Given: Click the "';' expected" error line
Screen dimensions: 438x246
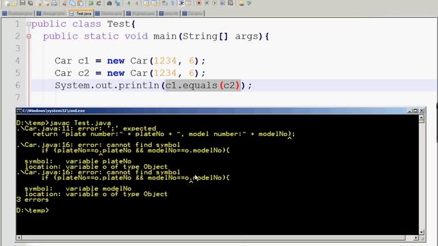Looking at the screenshot, I should [x=86, y=128].
